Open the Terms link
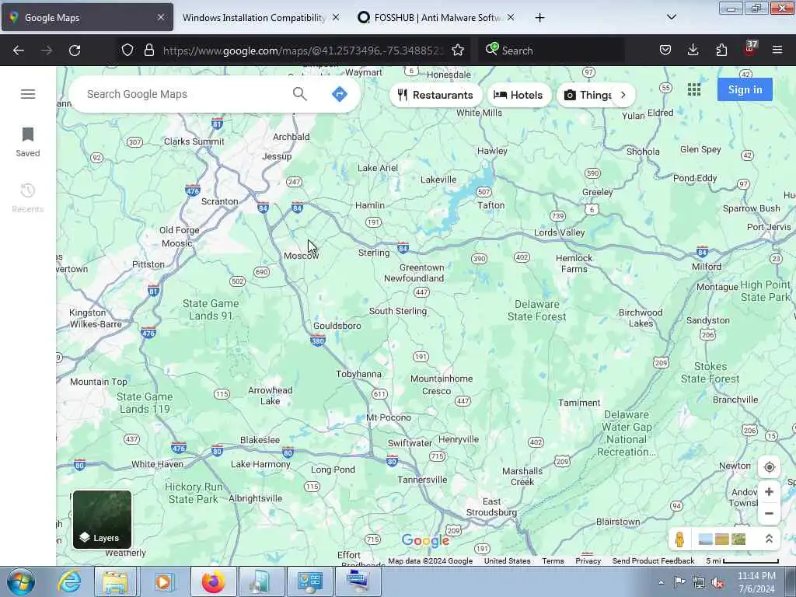The image size is (796, 597). (553, 561)
